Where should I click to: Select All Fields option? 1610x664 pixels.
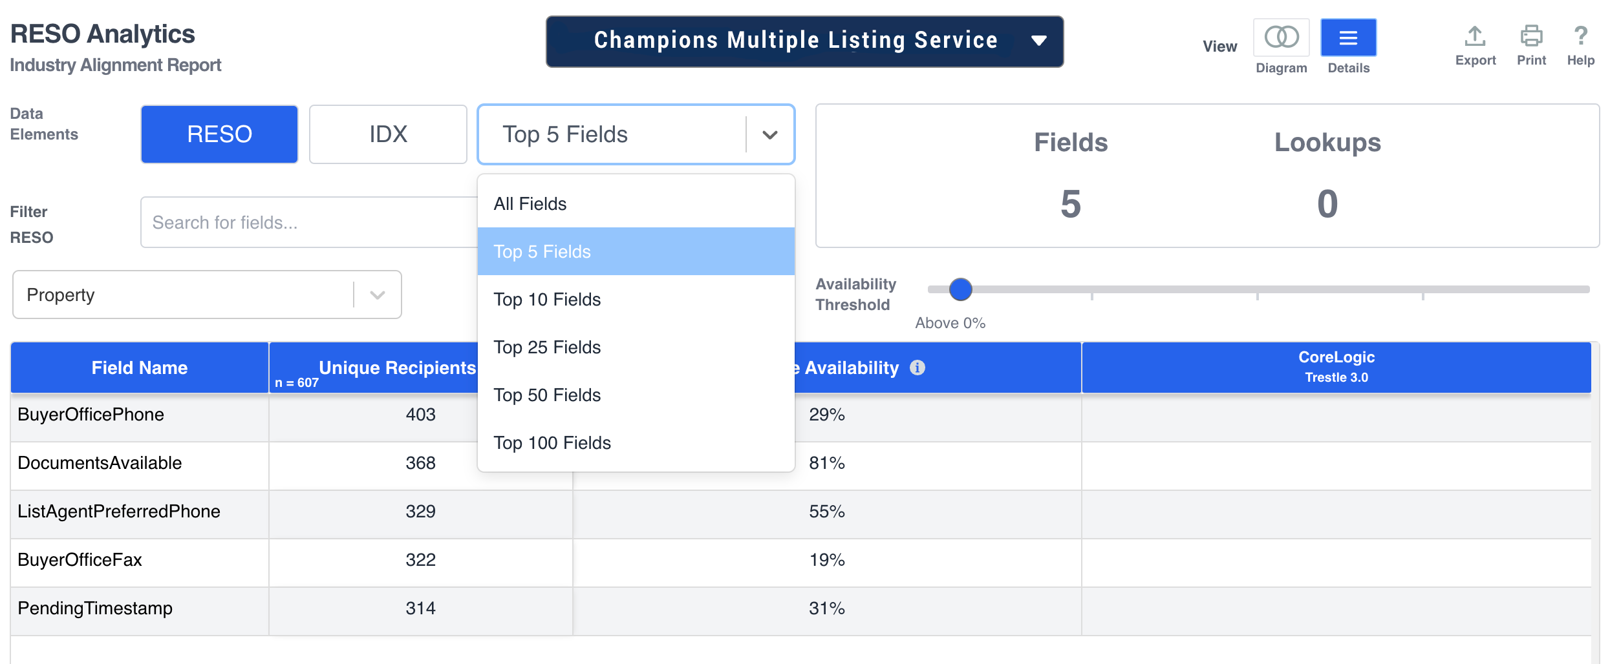pyautogui.click(x=530, y=203)
